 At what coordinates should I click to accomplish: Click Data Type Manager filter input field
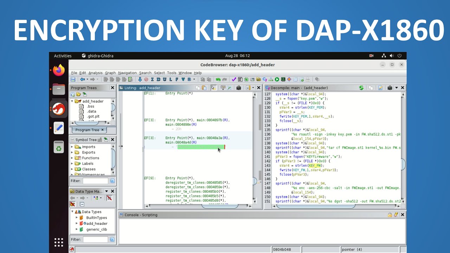(95, 239)
